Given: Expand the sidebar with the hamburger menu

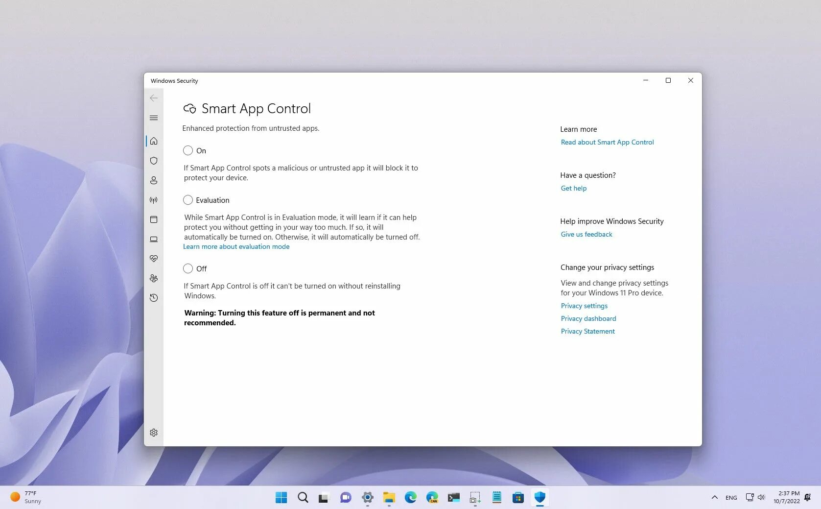Looking at the screenshot, I should point(154,118).
